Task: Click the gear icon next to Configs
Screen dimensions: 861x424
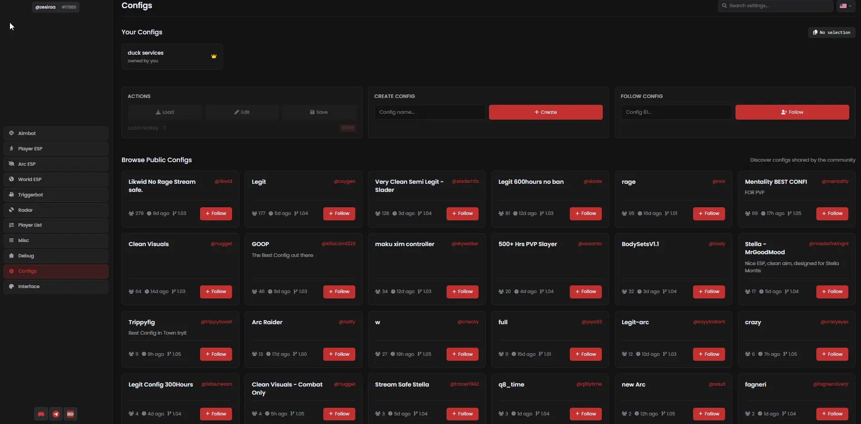Action: (12, 271)
